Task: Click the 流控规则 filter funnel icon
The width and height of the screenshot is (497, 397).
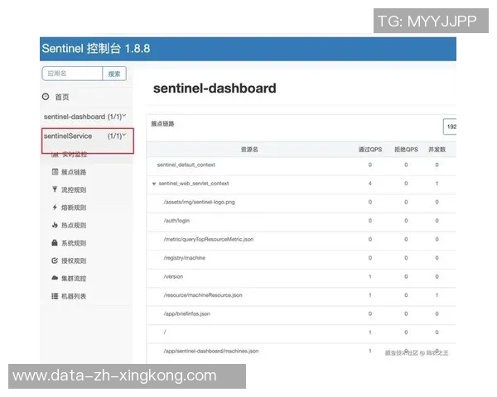Action: point(55,189)
